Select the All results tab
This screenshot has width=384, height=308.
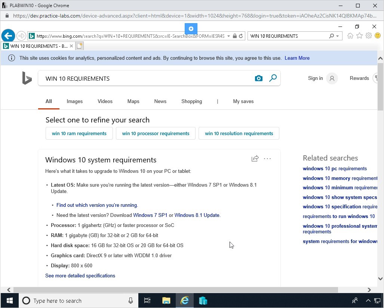tap(49, 101)
